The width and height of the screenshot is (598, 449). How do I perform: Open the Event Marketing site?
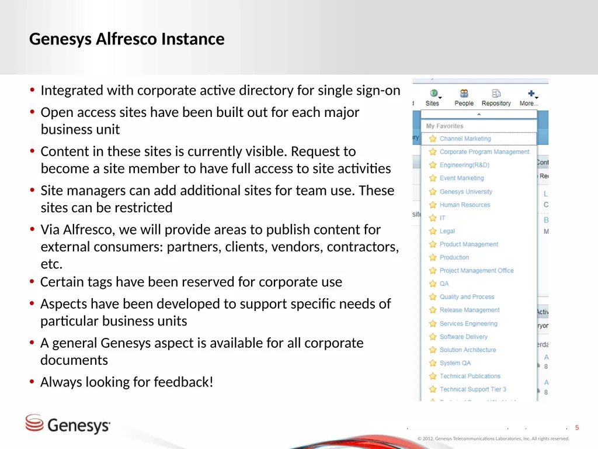(x=462, y=178)
